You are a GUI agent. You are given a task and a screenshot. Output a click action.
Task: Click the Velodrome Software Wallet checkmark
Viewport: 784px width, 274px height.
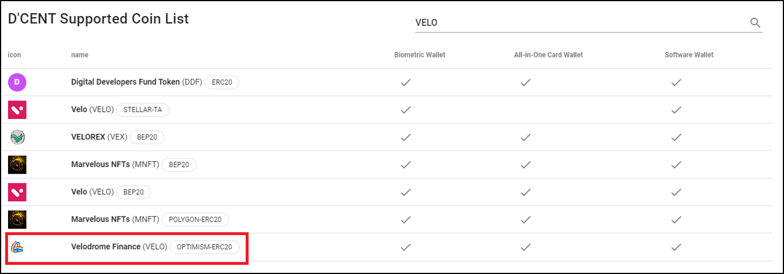click(676, 247)
